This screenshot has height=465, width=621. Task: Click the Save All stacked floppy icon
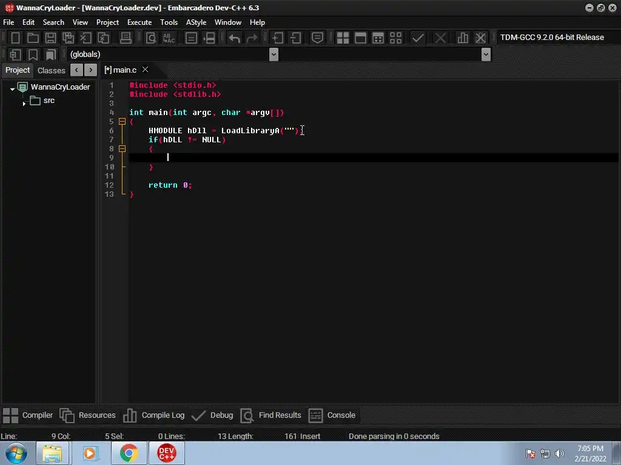[68, 38]
